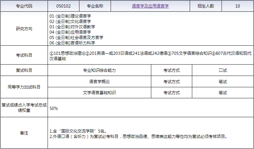Click the 50% retest weight value
Image resolution: width=254 pixels, height=149 pixels.
[54, 108]
